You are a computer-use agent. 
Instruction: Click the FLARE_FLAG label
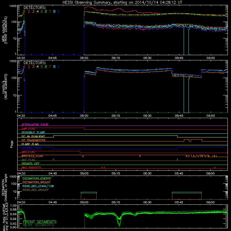pyautogui.click(x=30, y=144)
